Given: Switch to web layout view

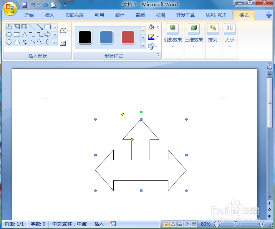Looking at the screenshot, I should (180, 224).
